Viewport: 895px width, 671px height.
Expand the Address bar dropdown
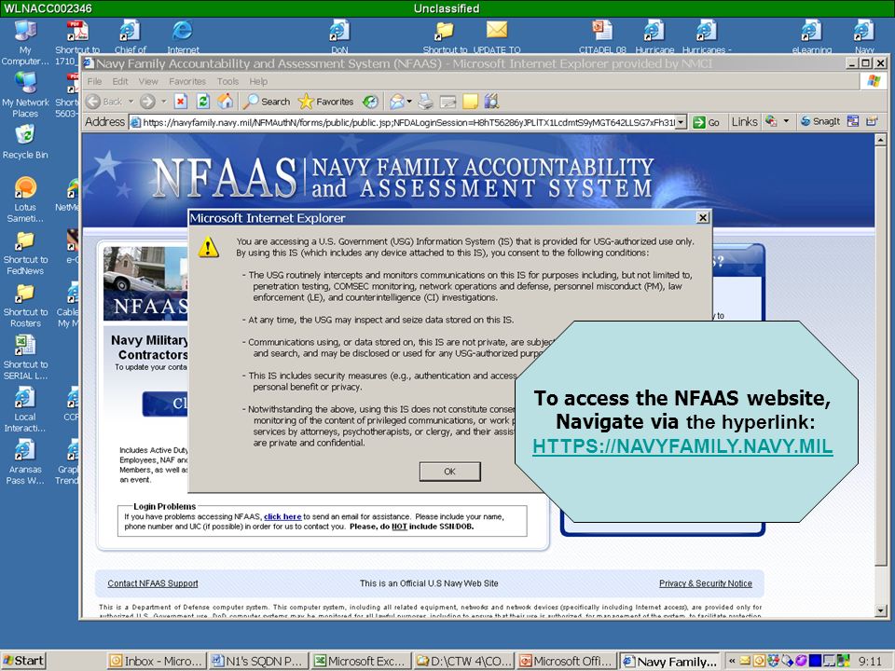[681, 122]
